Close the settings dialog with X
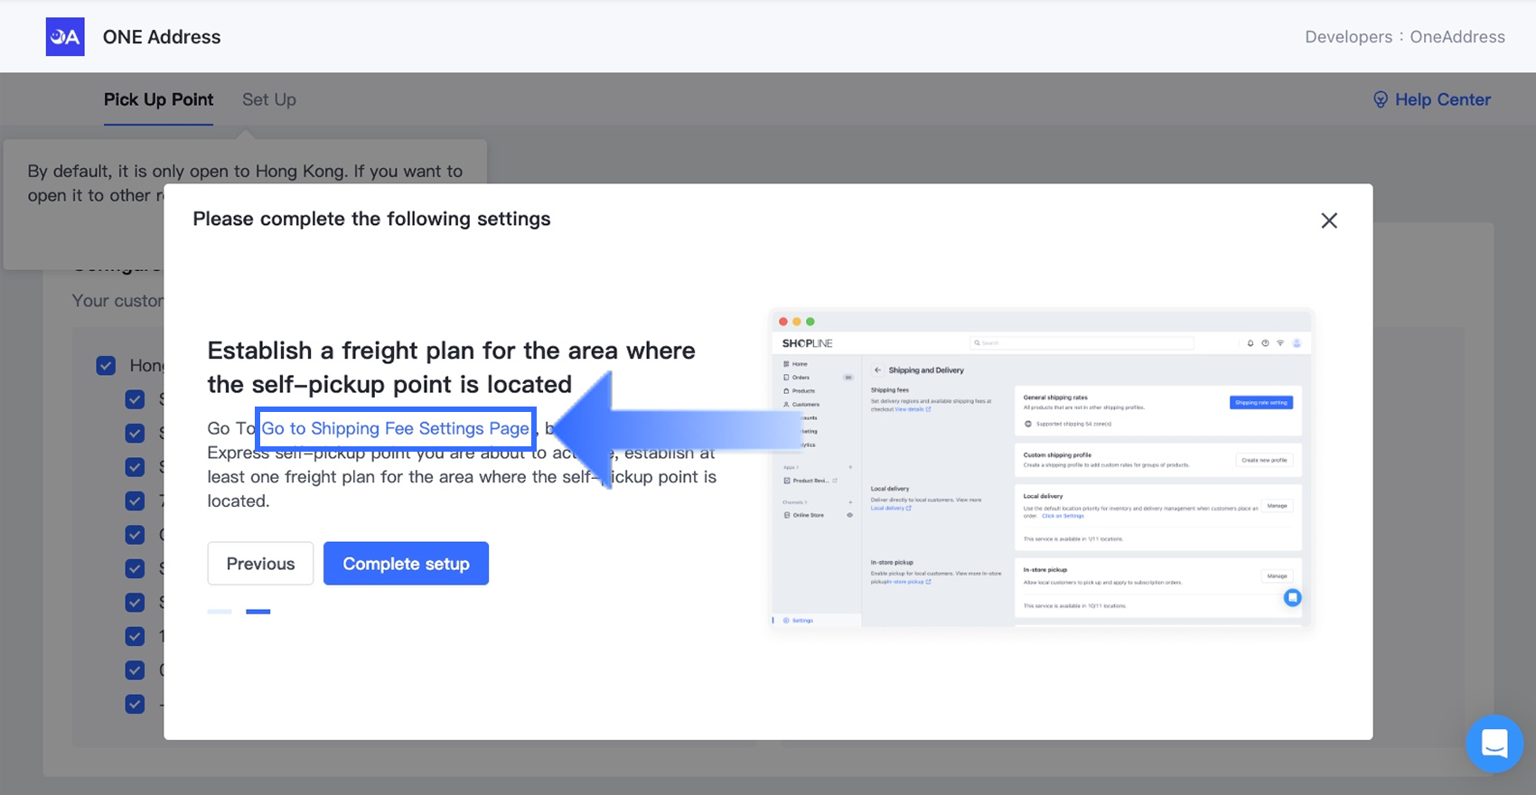The height and width of the screenshot is (795, 1536). tap(1328, 220)
